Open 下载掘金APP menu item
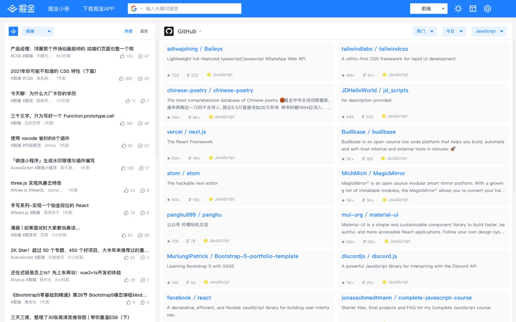Image resolution: width=516 pixels, height=322 pixels. 99,8
